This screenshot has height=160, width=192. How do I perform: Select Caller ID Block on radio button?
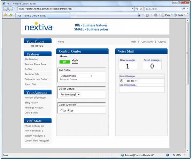61,110
